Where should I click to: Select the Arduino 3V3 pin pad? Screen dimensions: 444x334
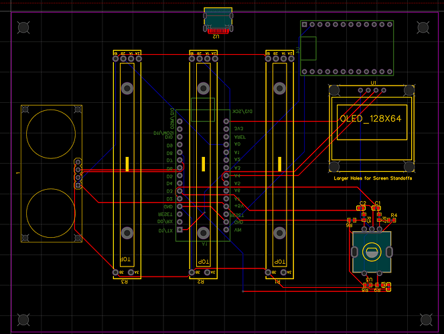pos(226,129)
